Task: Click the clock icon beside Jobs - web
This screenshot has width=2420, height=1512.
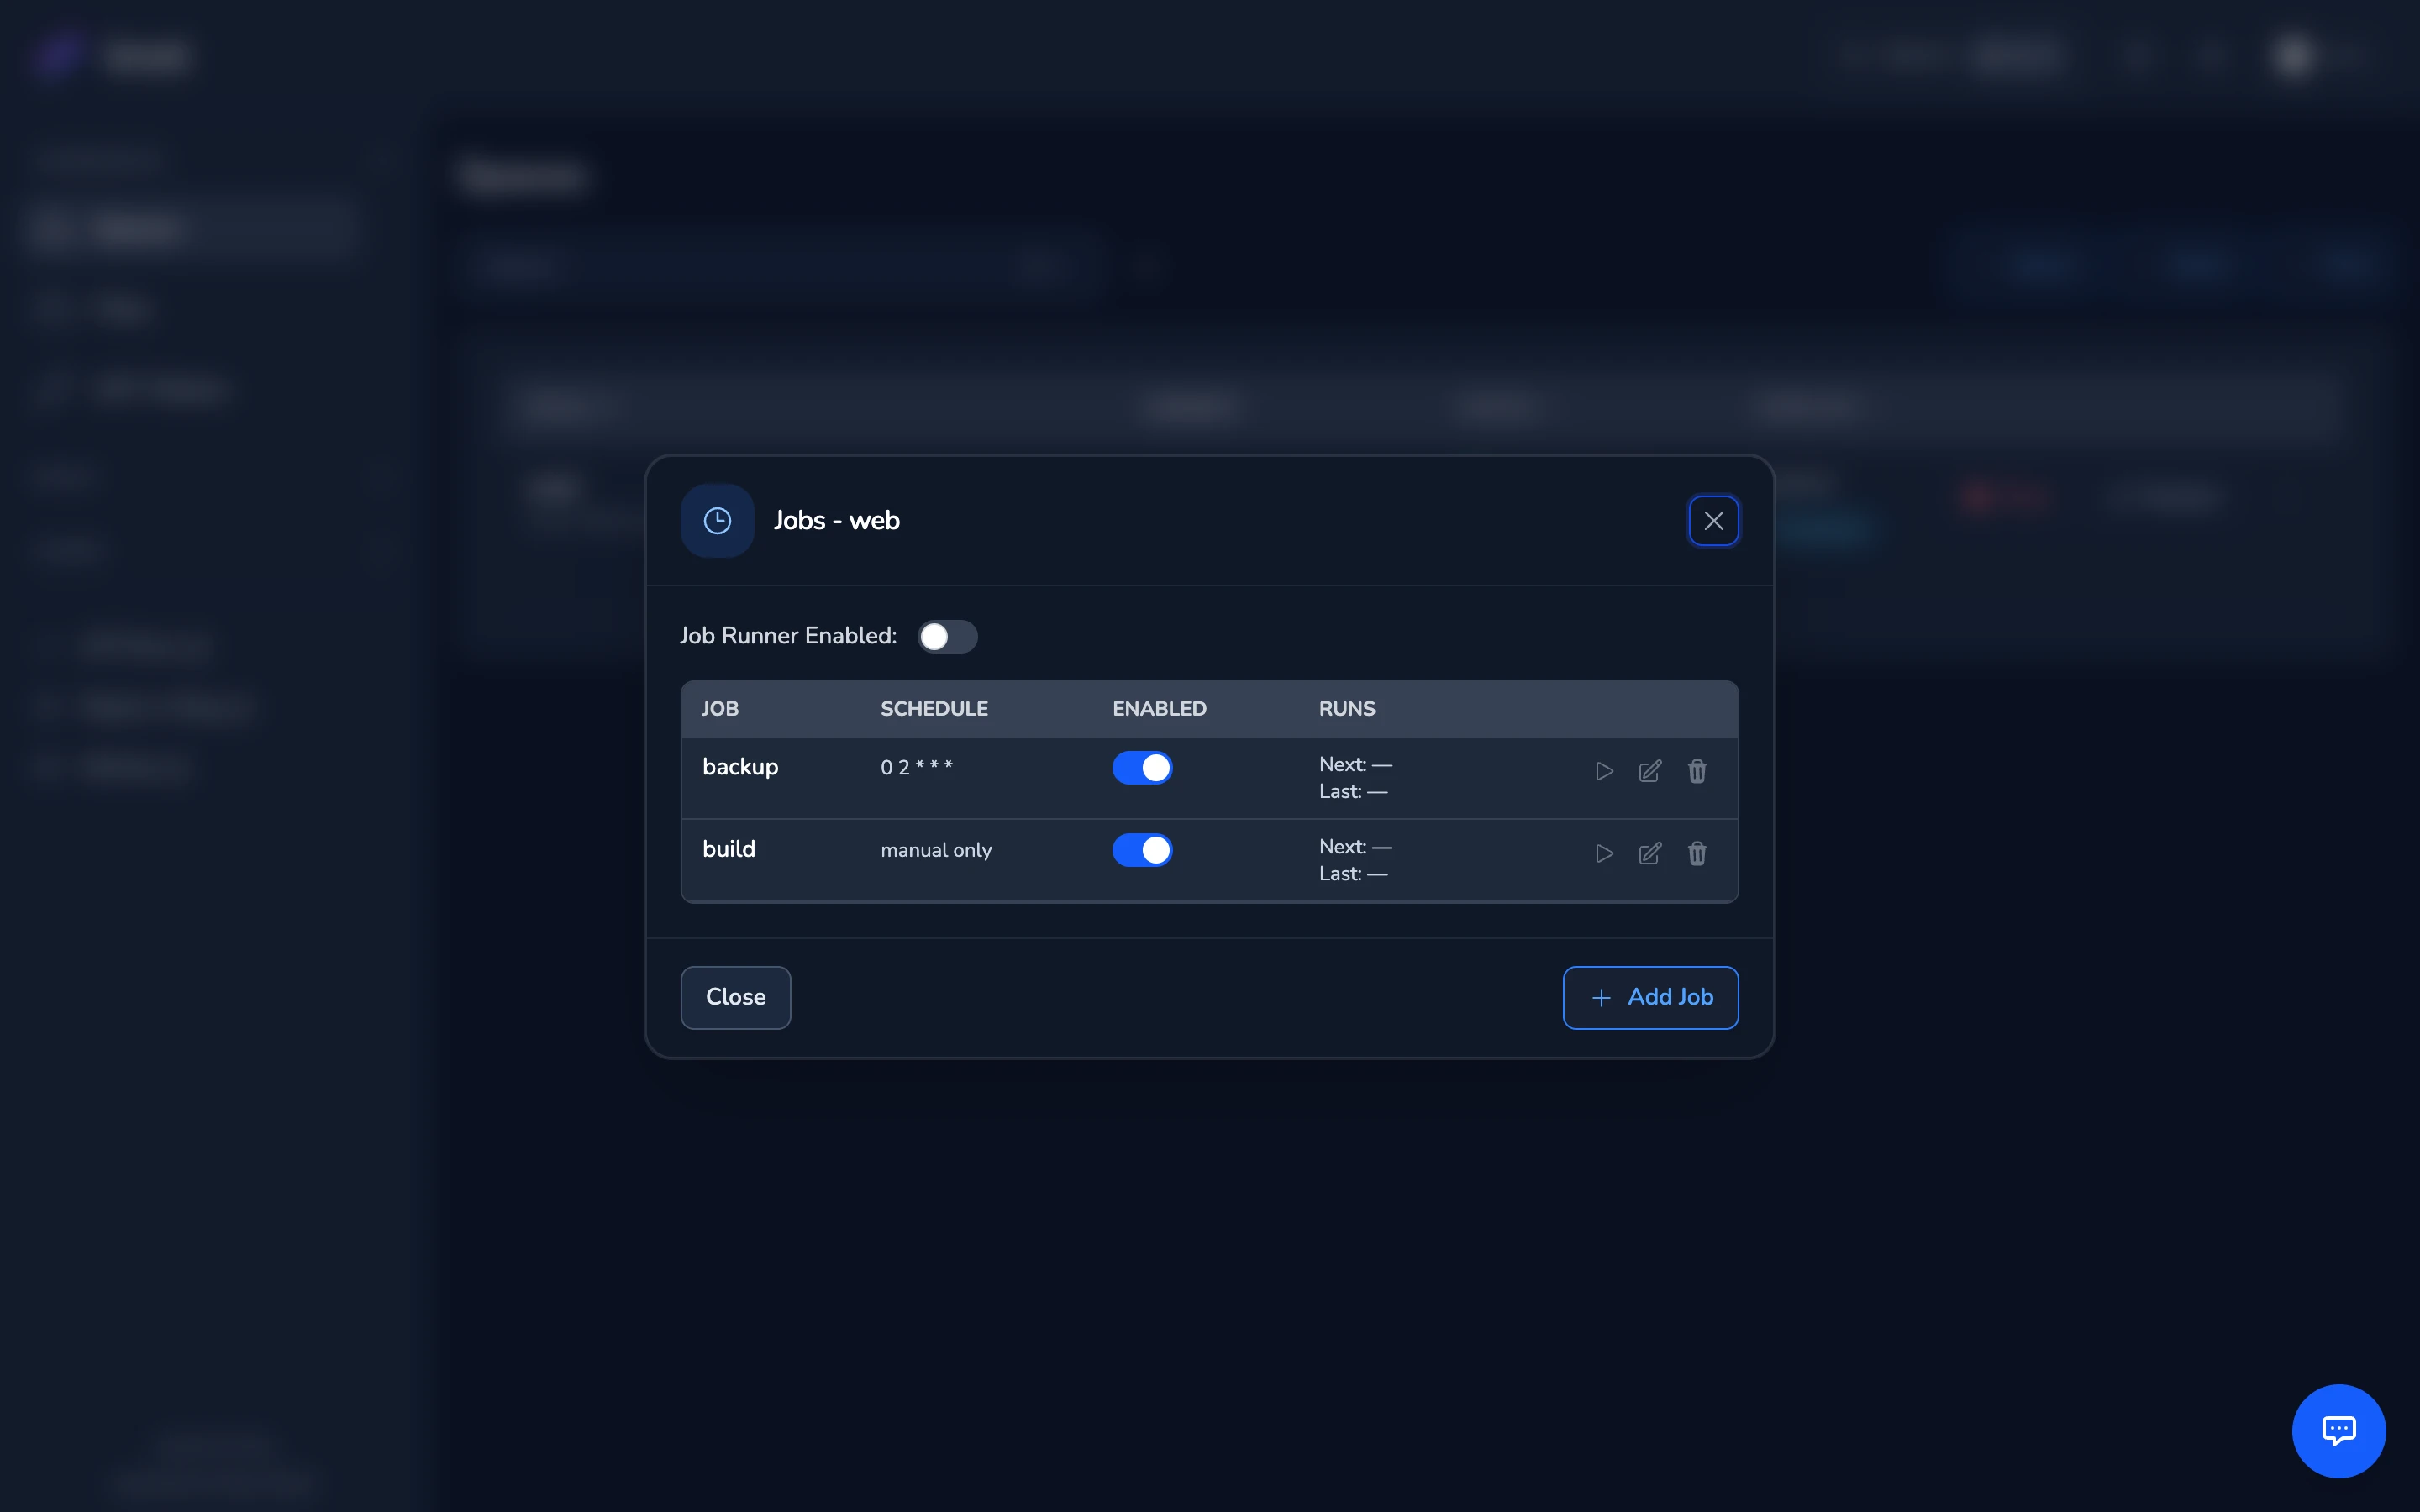Action: point(717,520)
